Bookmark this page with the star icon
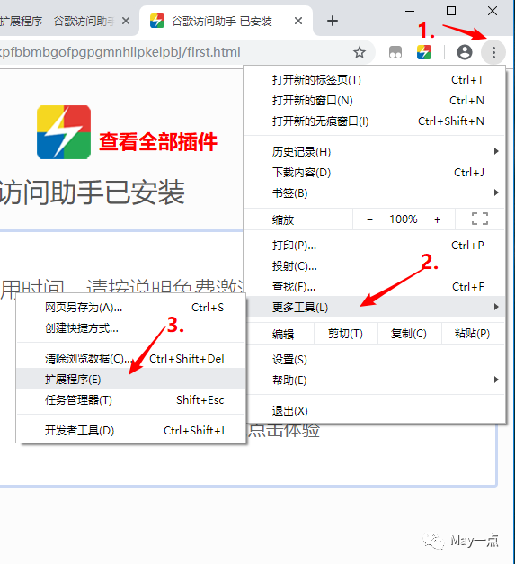The image size is (515, 564). point(359,52)
